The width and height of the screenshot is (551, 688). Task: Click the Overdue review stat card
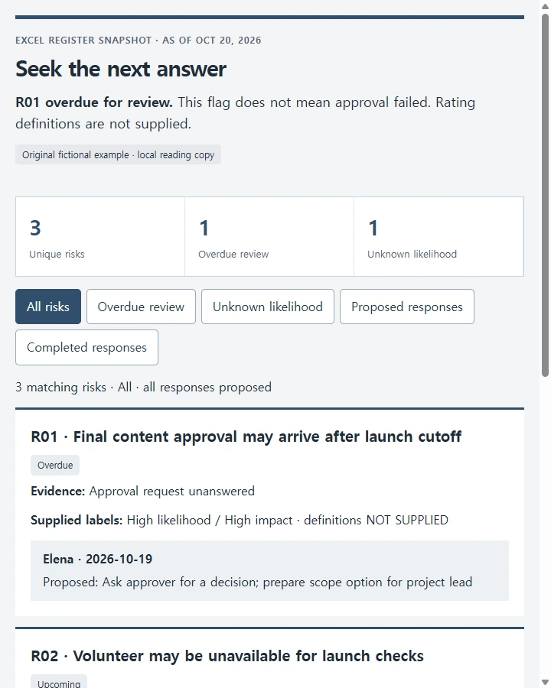269,236
